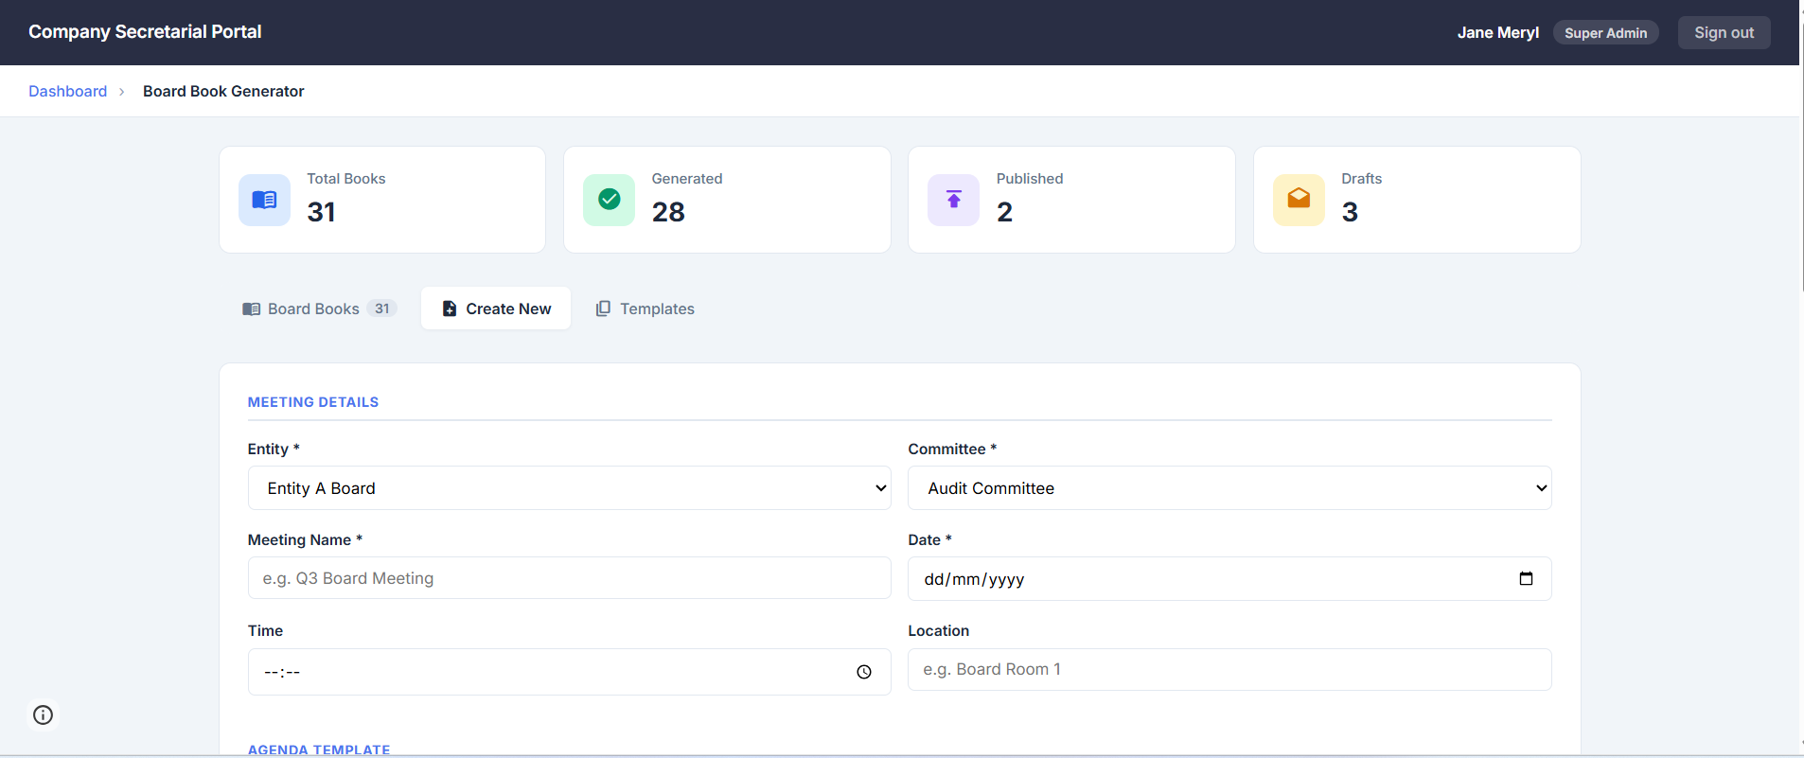Click the Generated green checkmark icon
1804x758 pixels.
(609, 200)
